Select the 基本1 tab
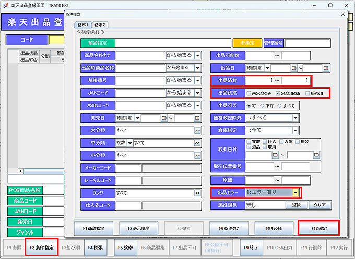 (x=83, y=25)
